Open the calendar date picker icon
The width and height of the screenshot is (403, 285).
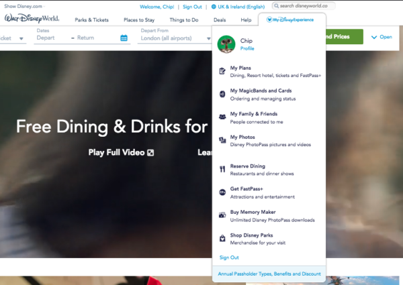click(x=124, y=38)
